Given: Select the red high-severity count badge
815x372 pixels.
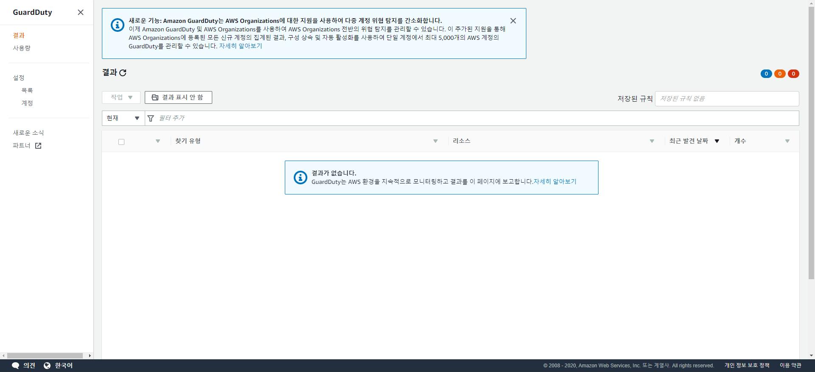Looking at the screenshot, I should point(793,74).
